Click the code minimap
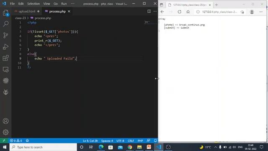 [x=147, y=22]
